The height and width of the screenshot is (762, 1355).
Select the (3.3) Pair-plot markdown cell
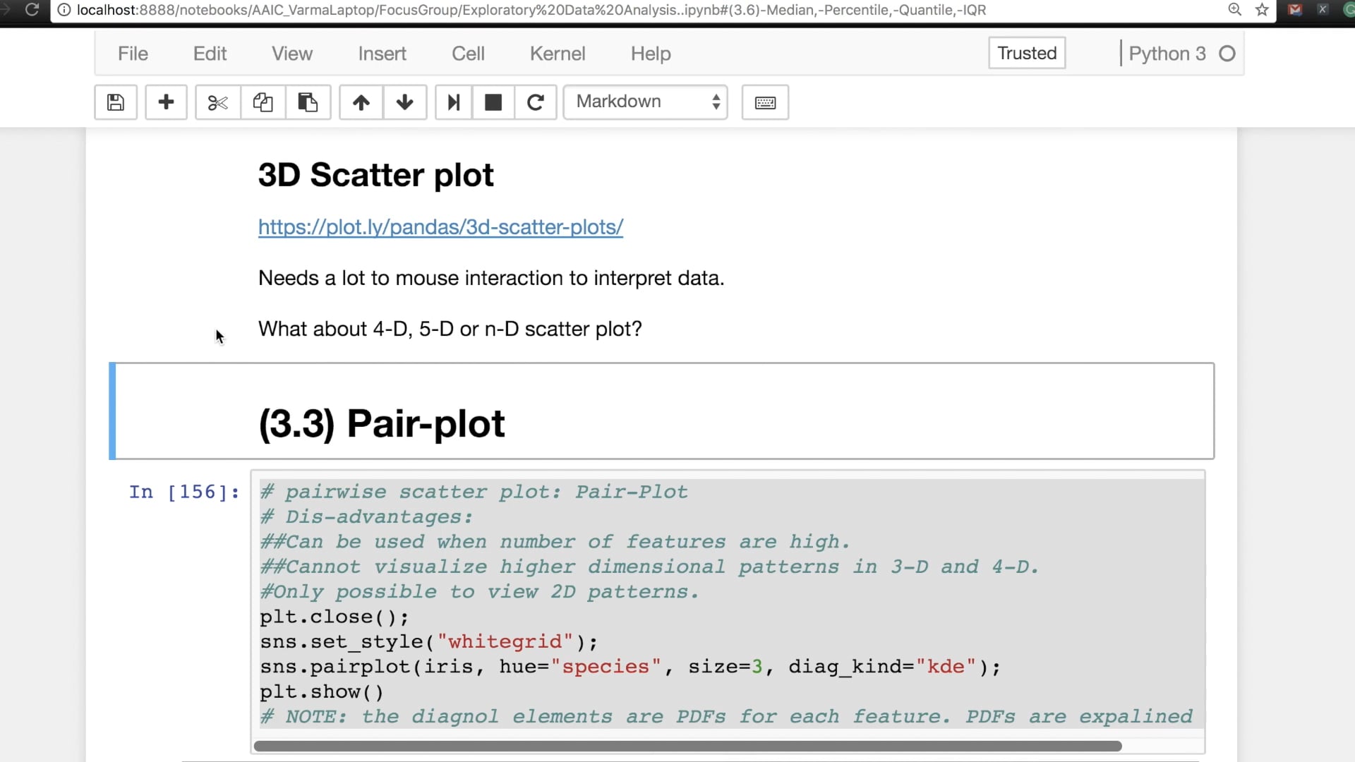662,411
